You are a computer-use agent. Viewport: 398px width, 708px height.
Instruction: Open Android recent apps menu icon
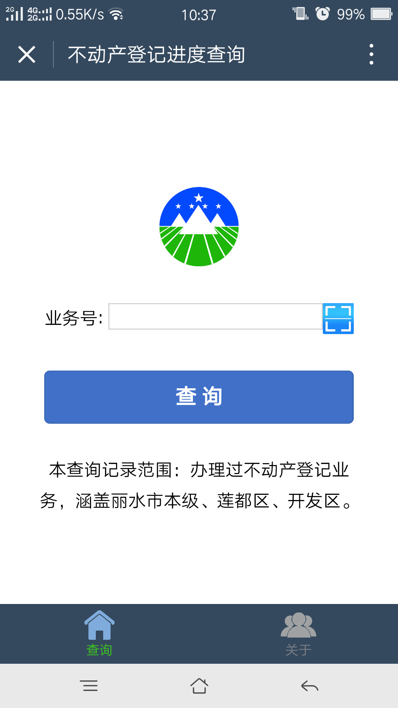coord(89,686)
